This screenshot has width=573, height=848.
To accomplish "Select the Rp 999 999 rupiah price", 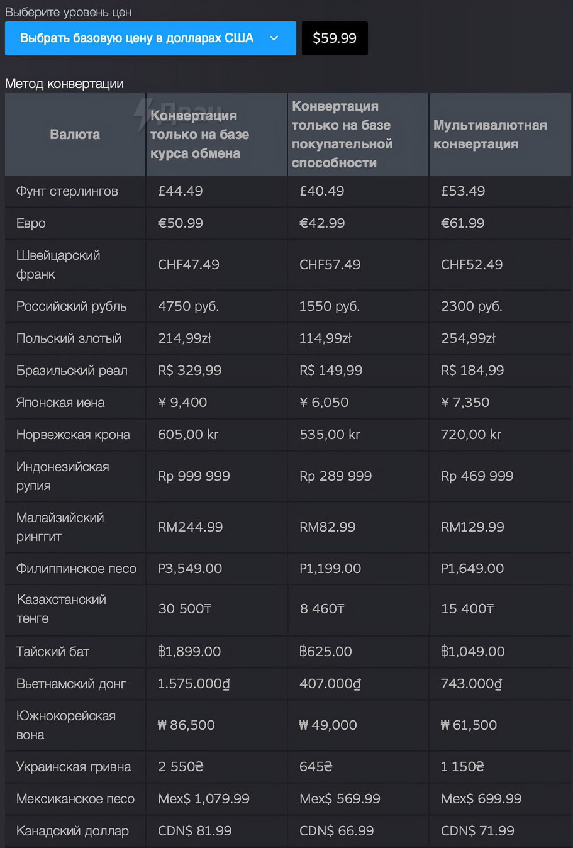I will (194, 476).
